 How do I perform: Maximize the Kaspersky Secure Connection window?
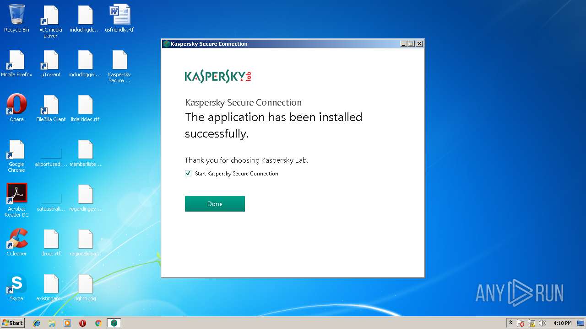point(411,44)
